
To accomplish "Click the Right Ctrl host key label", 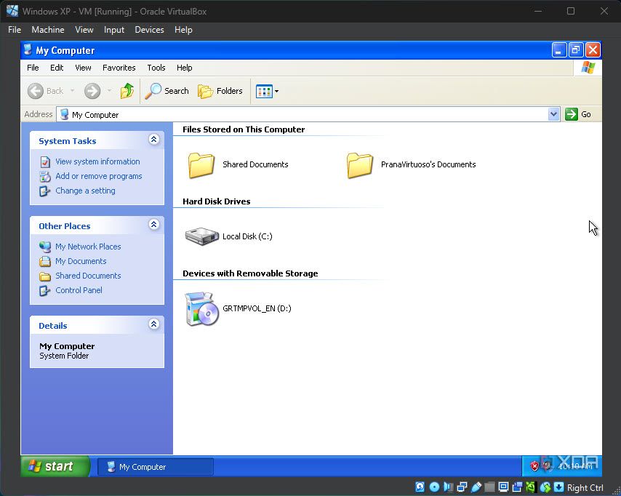I will (585, 488).
